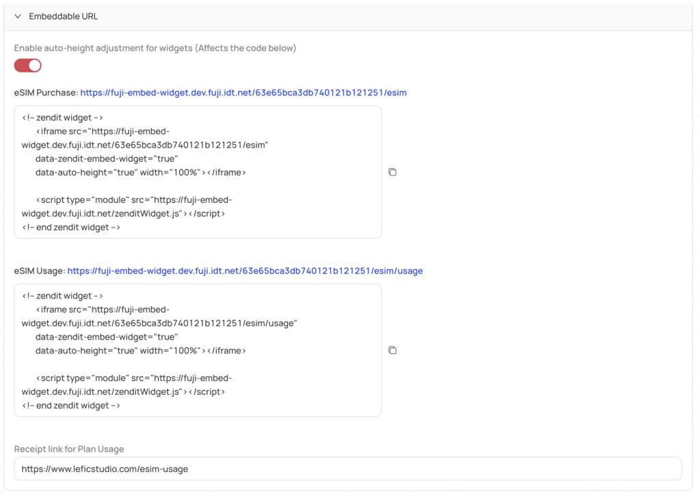Collapse the Embeddable URL section chevron
This screenshot has height=496, width=700.
[18, 16]
